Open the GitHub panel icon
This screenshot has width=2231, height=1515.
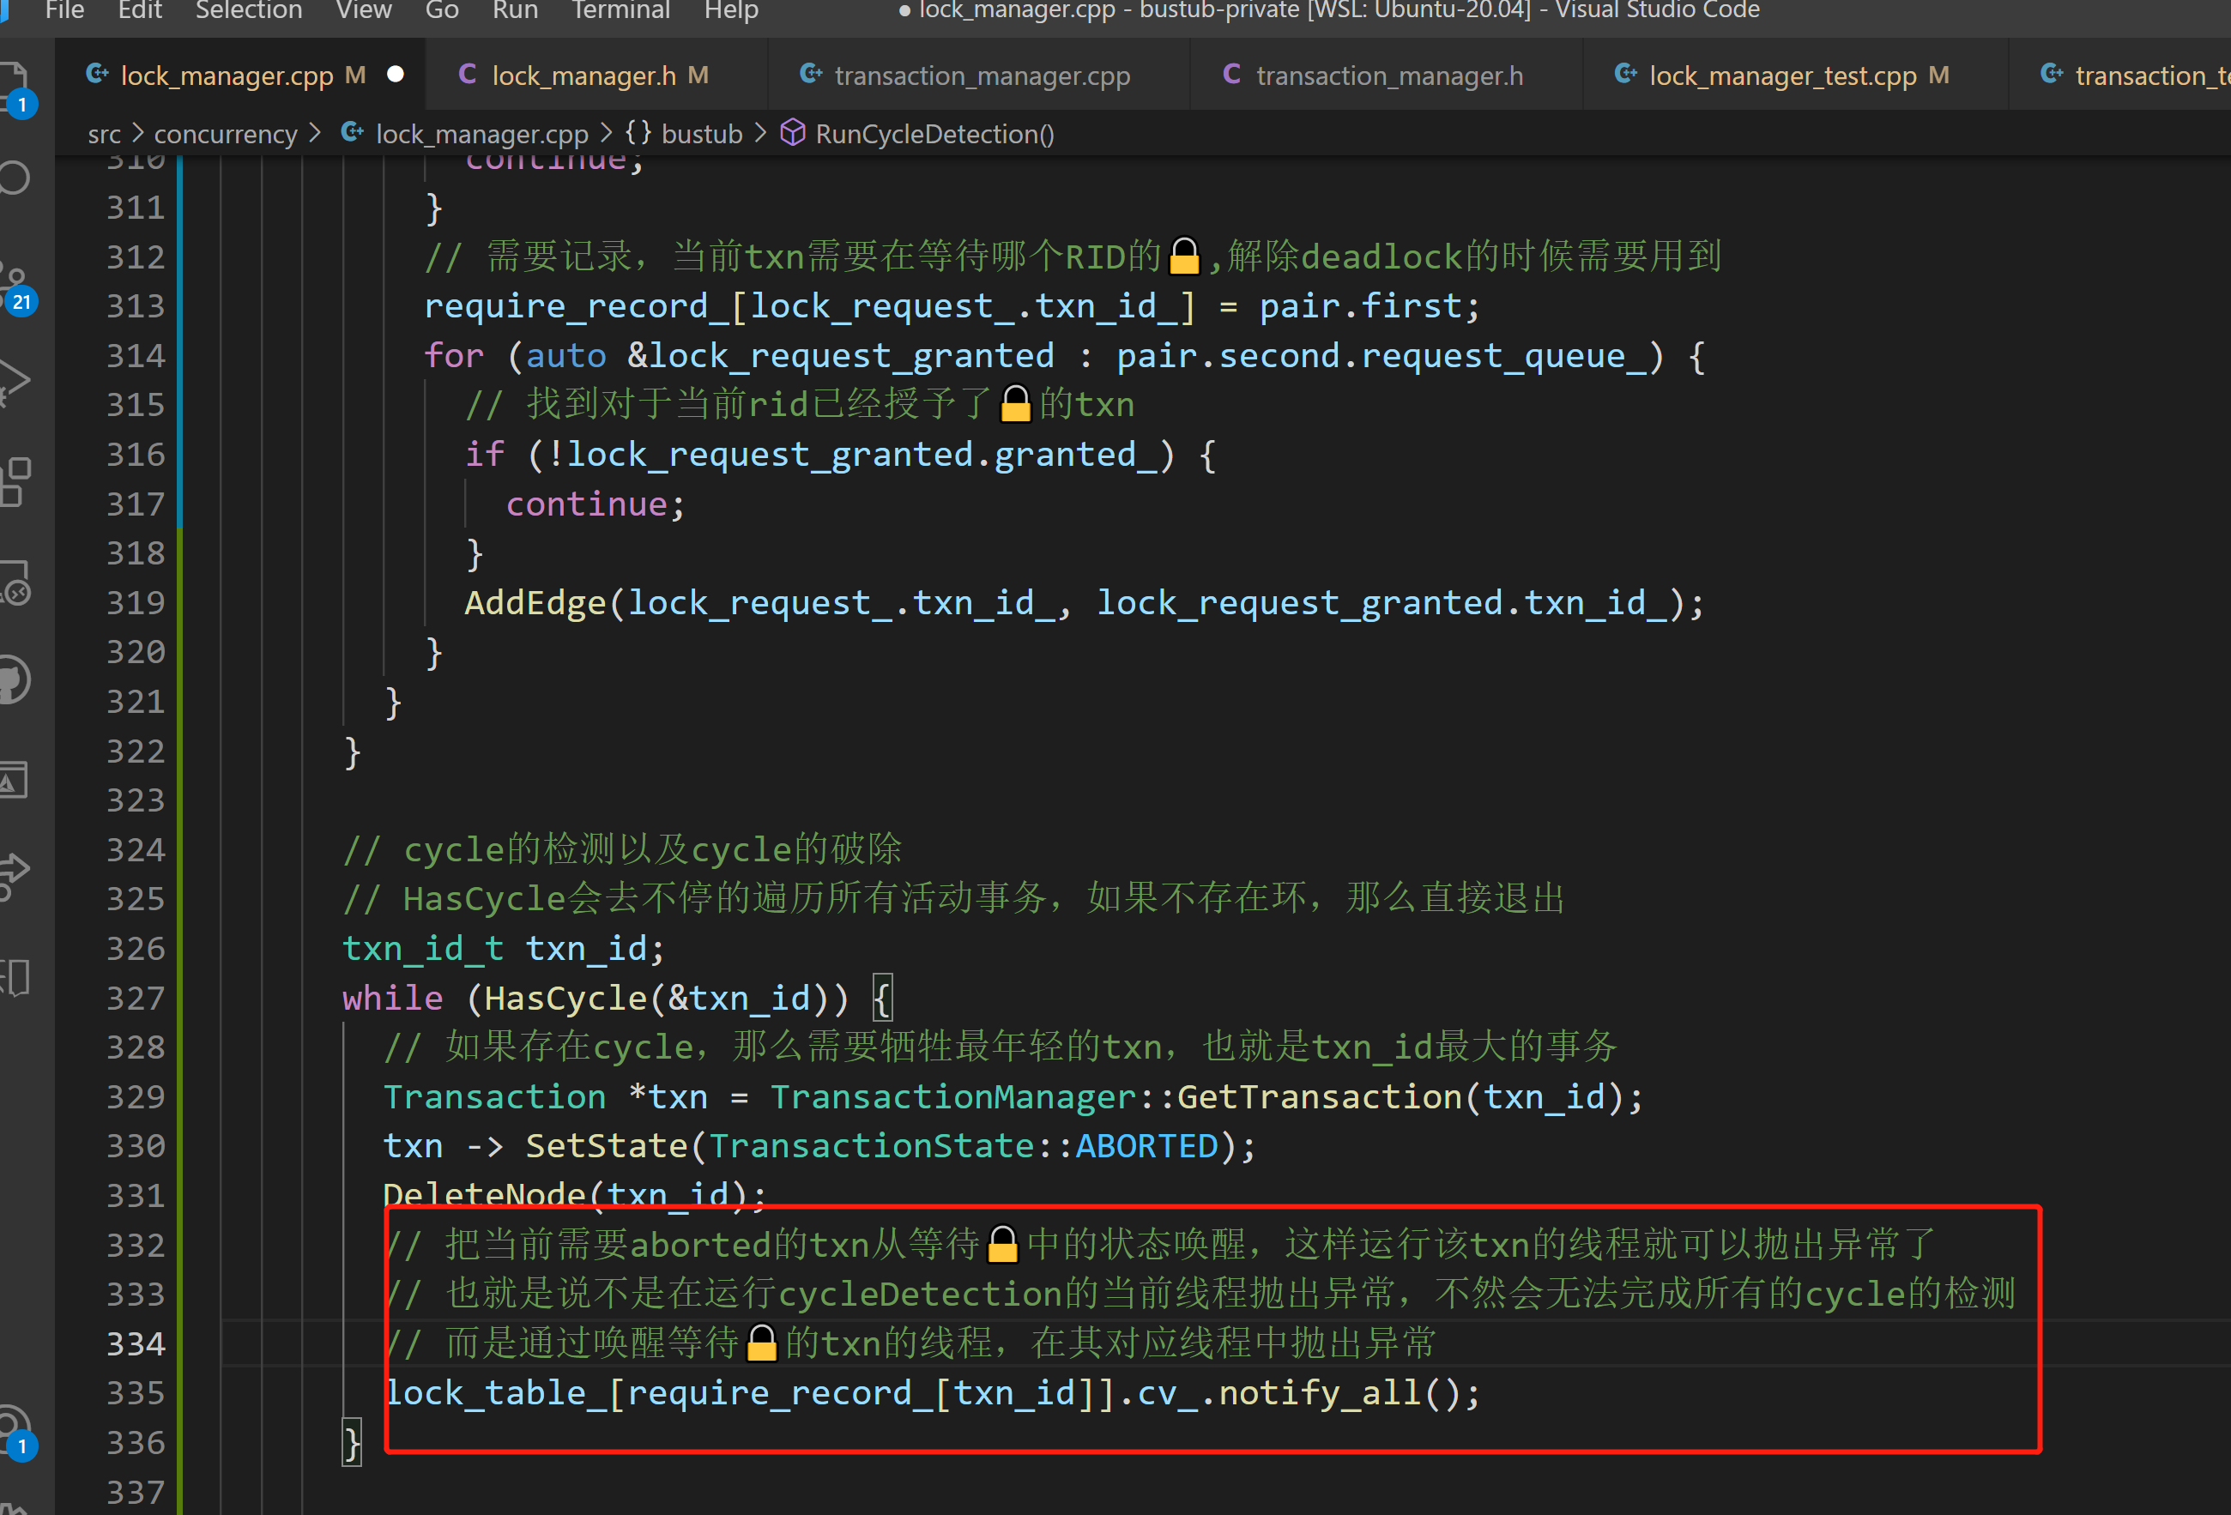(x=14, y=679)
